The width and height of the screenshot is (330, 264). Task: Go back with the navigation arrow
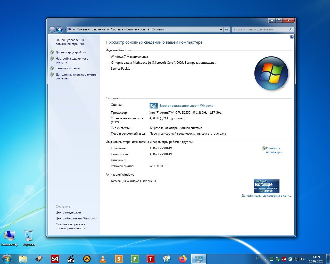[x=52, y=29]
